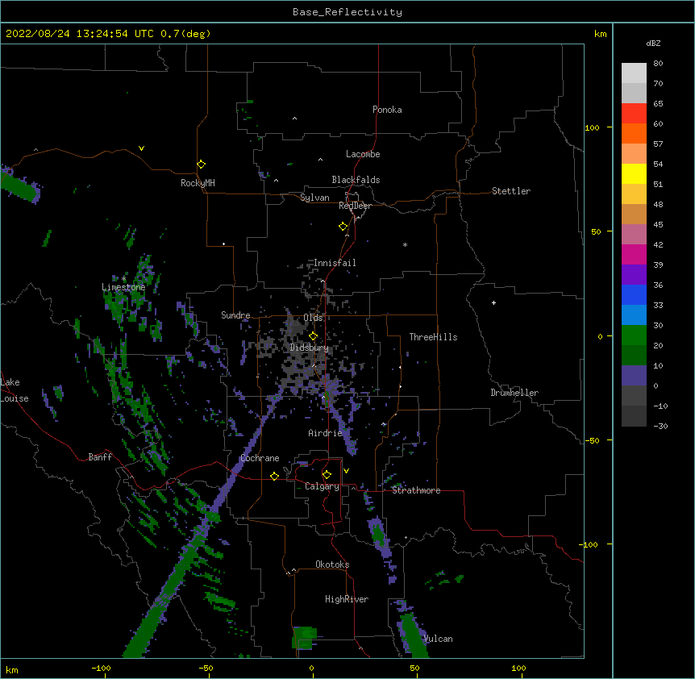Select the dark green 20-10 dBZ swatch
The width and height of the screenshot is (695, 679).
coord(634,356)
